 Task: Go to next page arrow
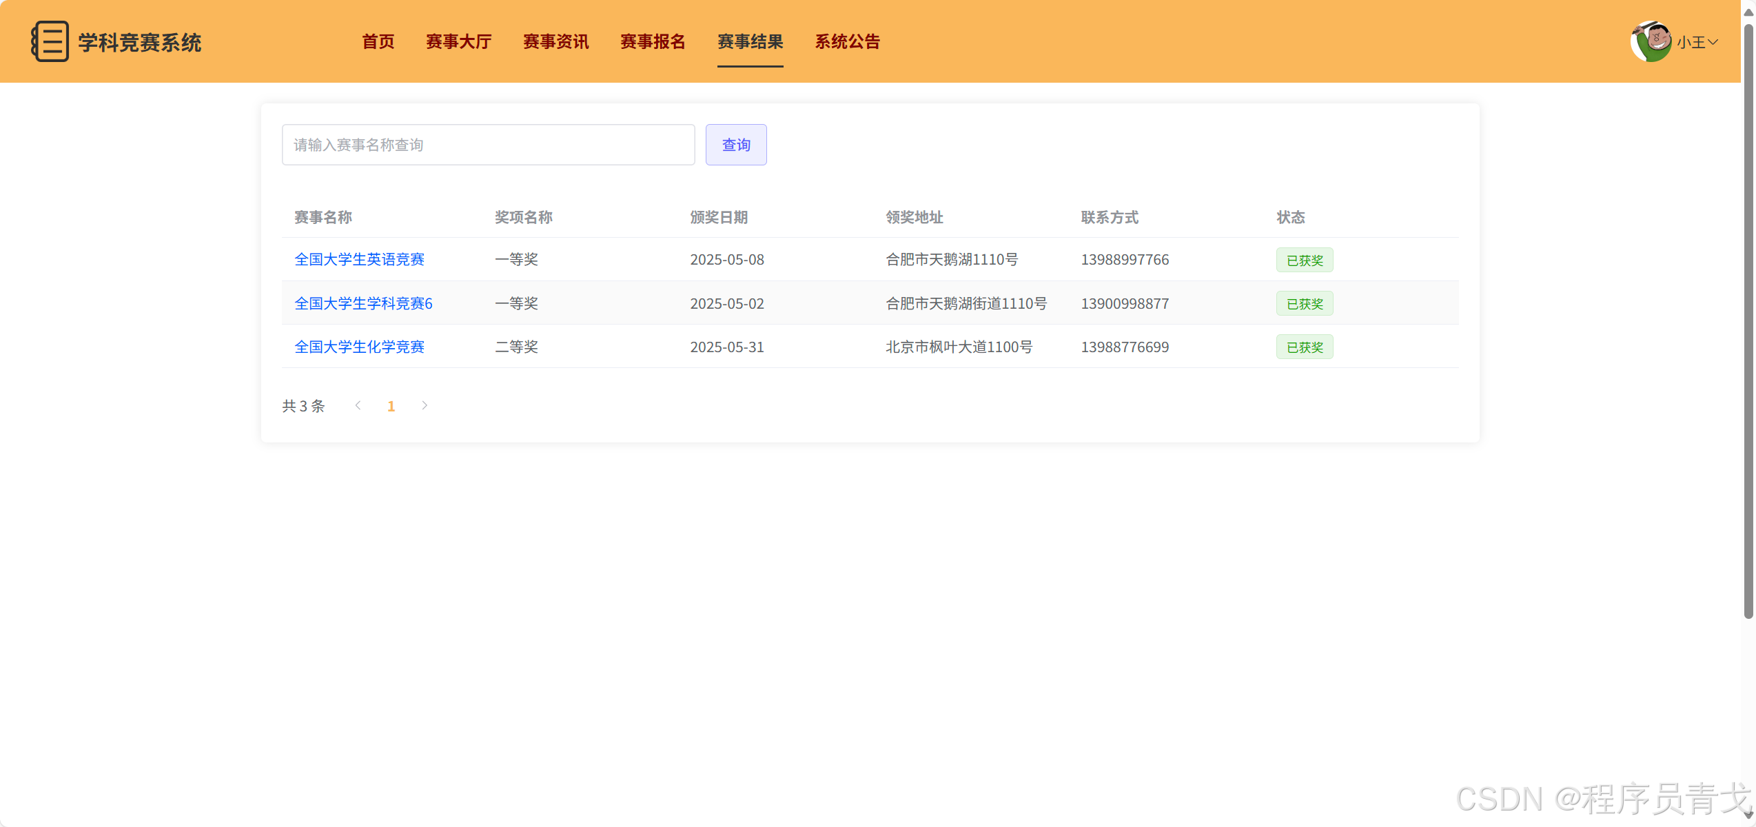point(425,406)
